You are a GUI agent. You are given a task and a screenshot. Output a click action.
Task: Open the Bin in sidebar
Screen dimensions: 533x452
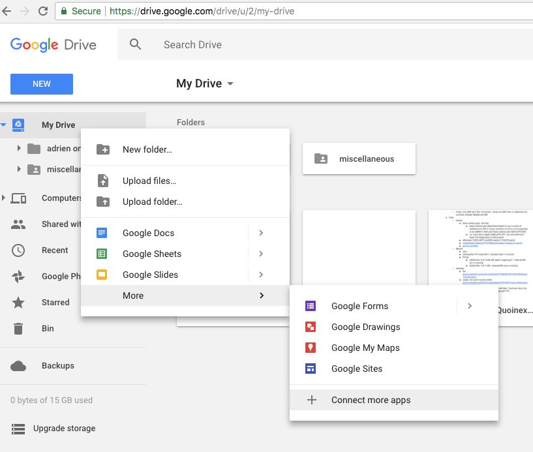(48, 328)
